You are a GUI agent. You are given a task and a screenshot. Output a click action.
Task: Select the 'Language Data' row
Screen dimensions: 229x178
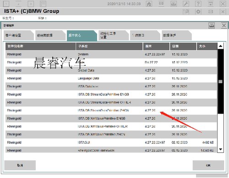[111, 79]
